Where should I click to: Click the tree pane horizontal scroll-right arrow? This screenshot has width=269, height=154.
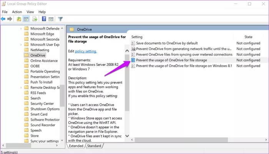(x=57, y=146)
